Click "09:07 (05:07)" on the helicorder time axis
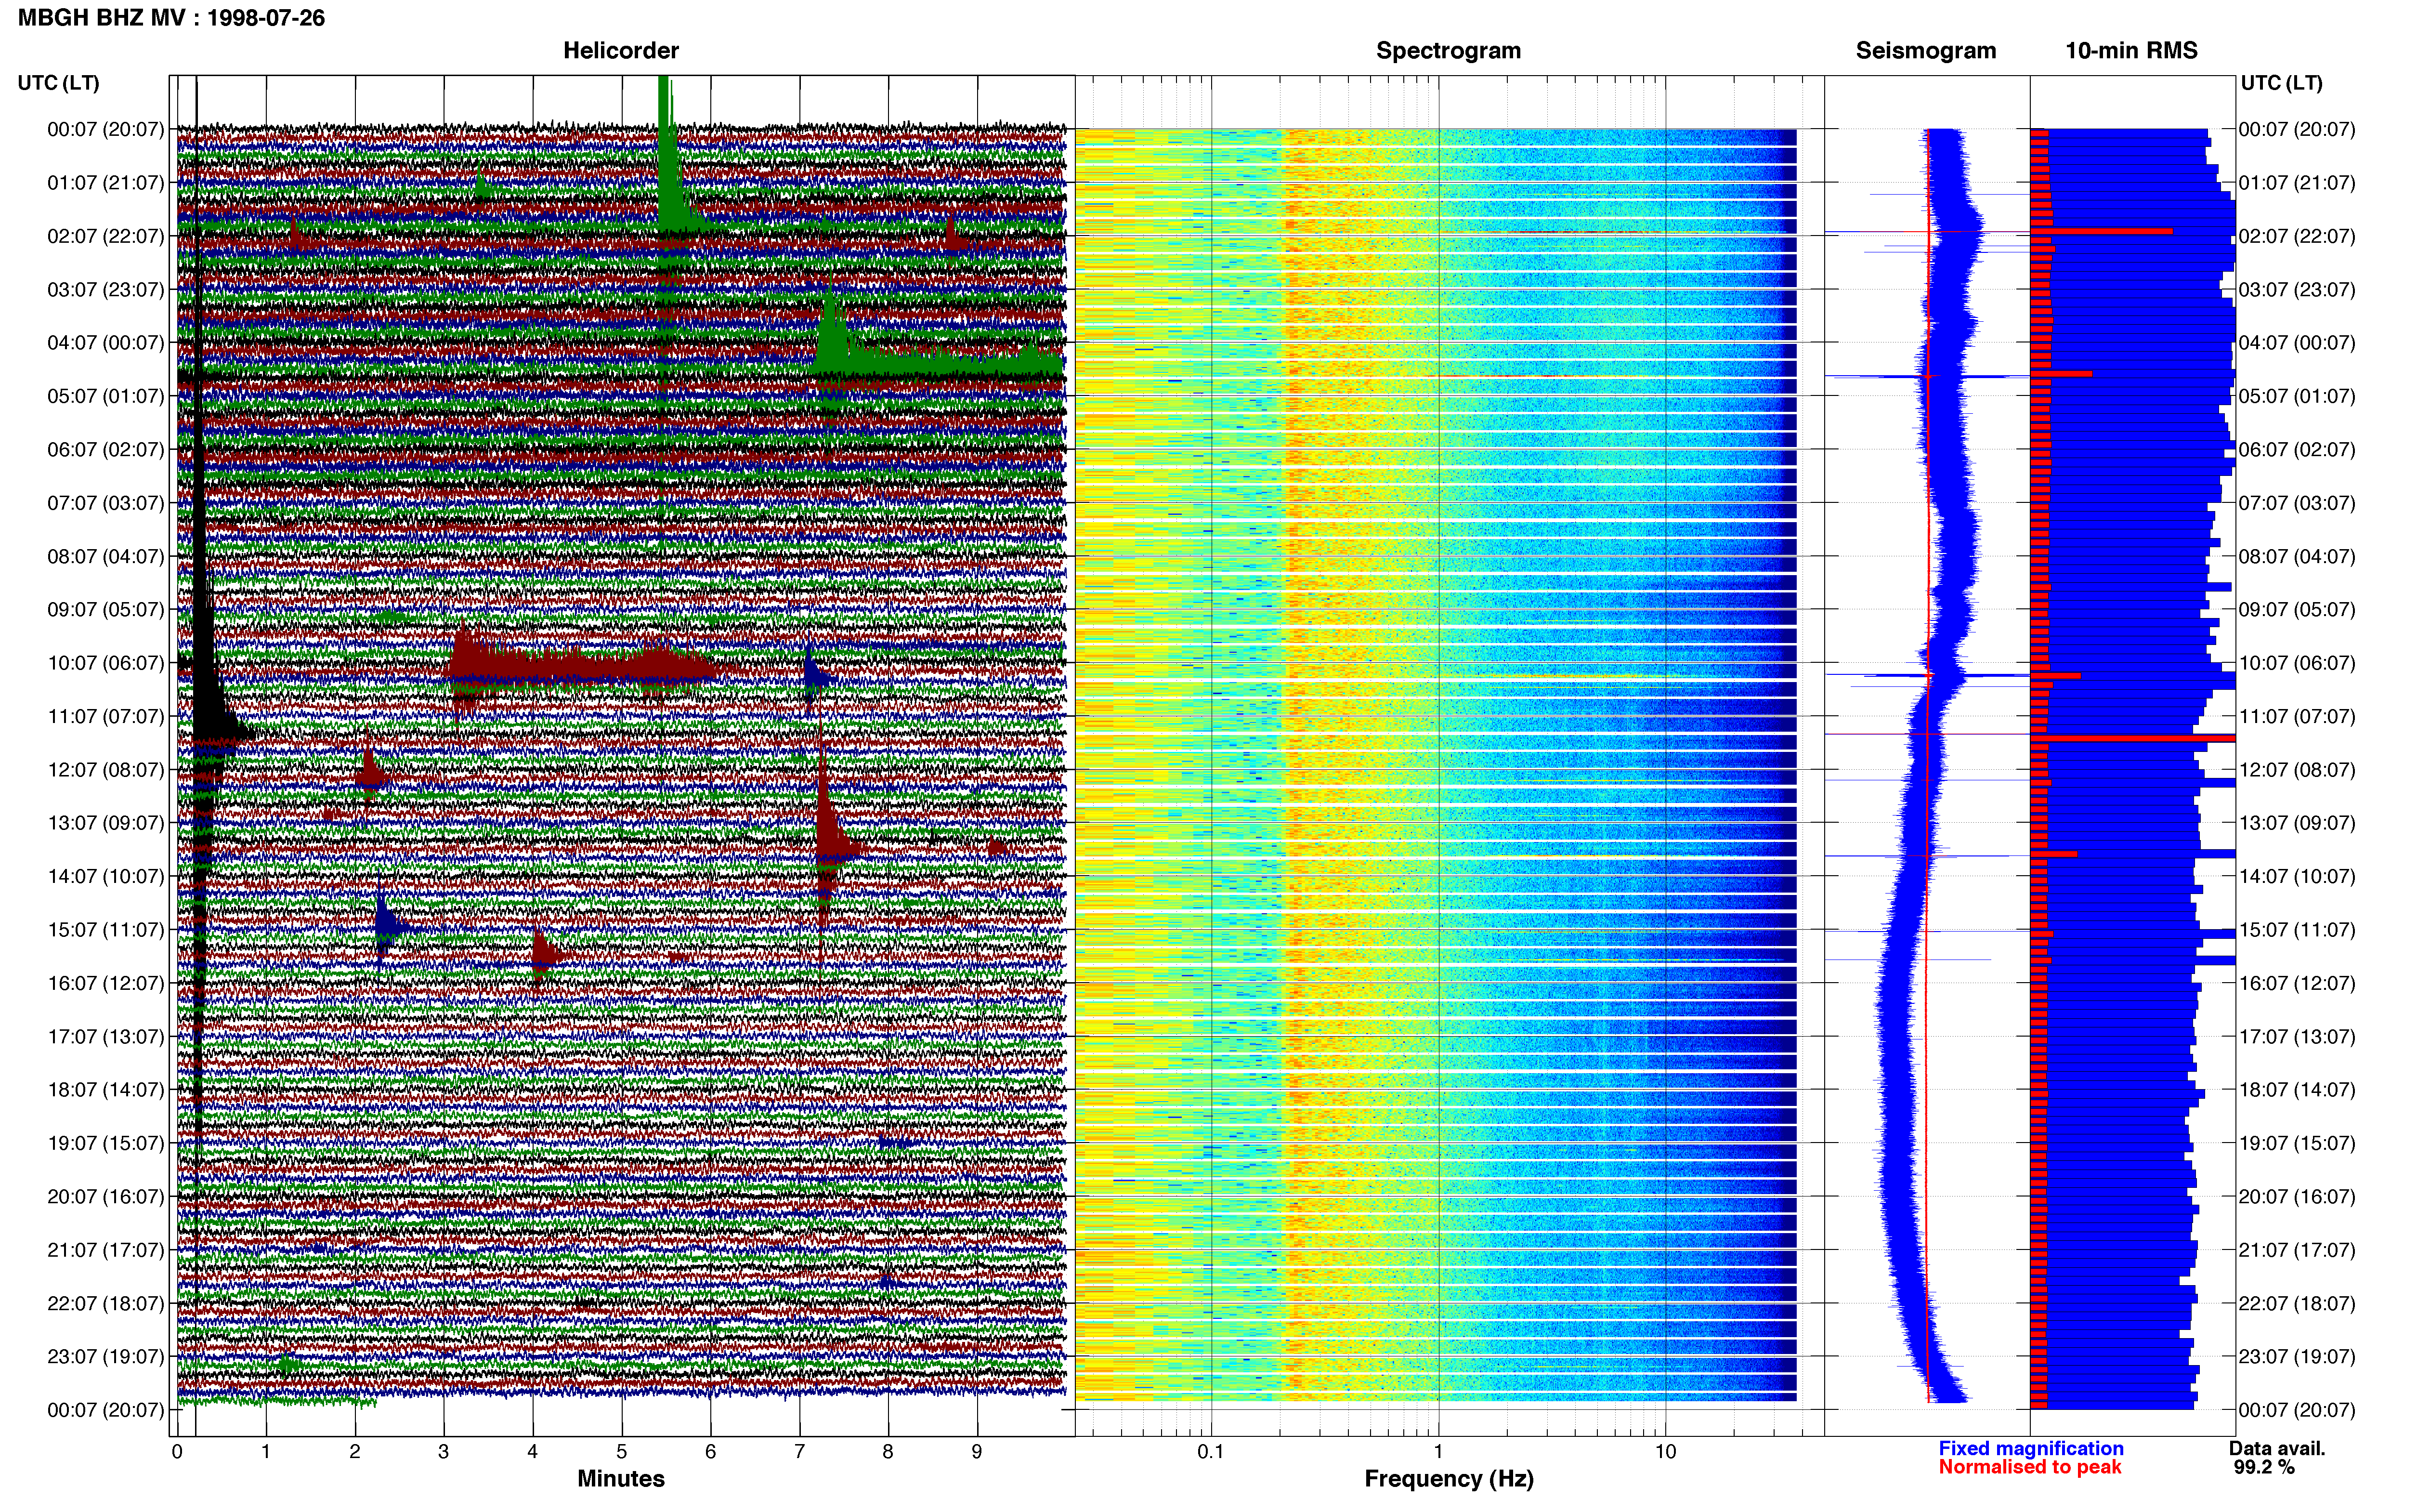This screenshot has width=2417, height=1512. point(105,609)
